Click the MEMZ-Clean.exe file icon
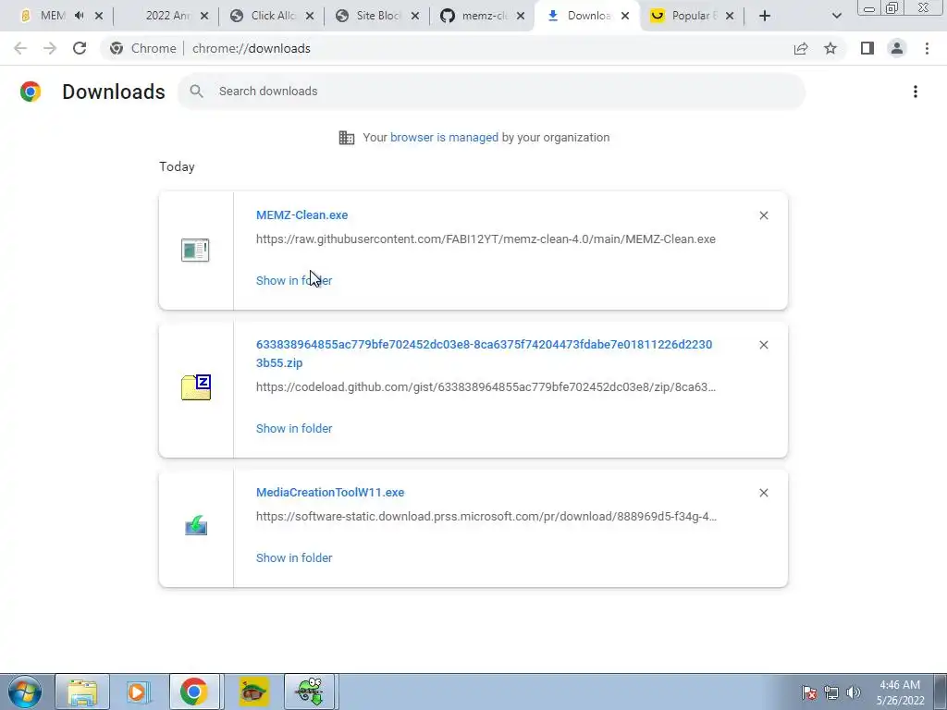The image size is (947, 710). (195, 250)
